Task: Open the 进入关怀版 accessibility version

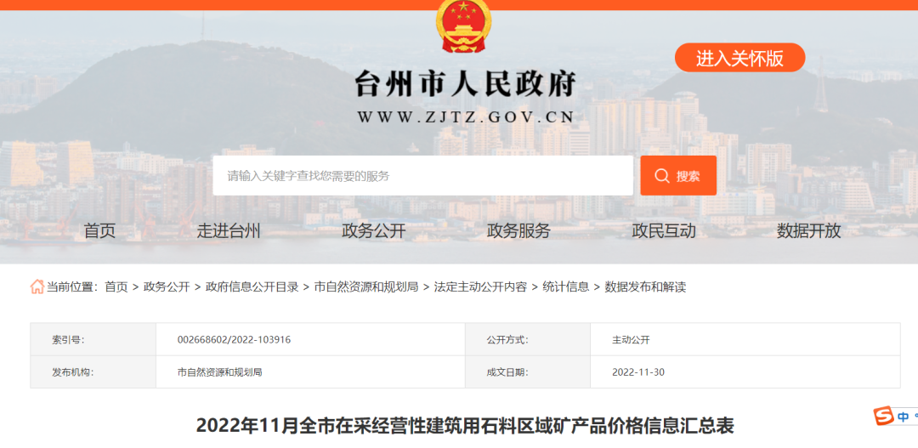Action: (x=739, y=58)
